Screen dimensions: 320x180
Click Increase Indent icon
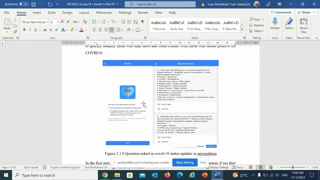point(129,22)
